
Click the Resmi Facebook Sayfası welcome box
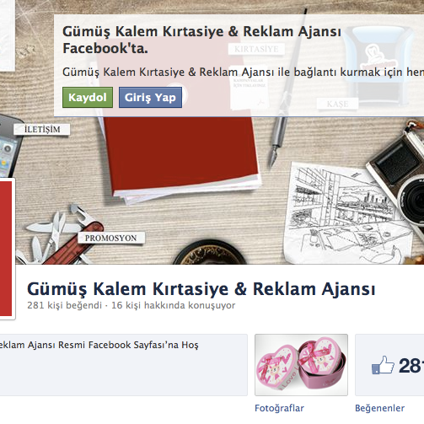tap(124, 365)
